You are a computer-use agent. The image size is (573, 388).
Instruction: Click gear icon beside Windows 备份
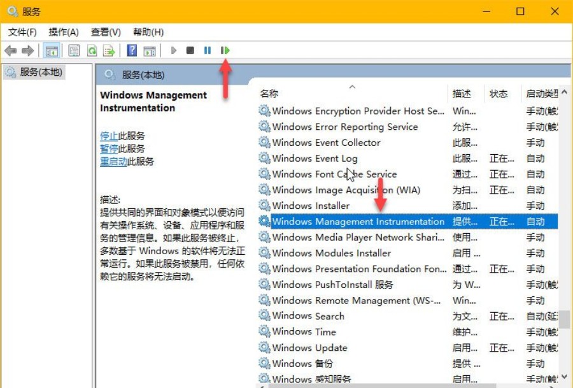click(264, 363)
